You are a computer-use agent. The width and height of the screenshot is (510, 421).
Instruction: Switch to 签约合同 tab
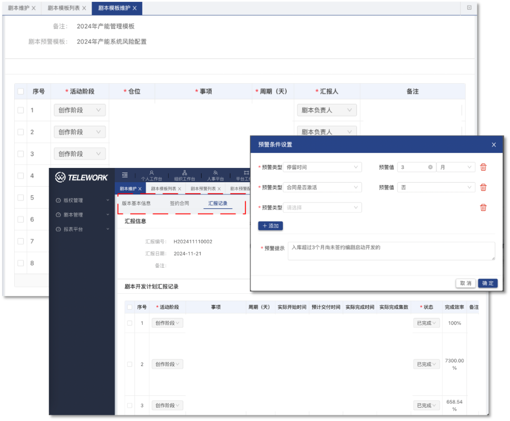pos(179,203)
